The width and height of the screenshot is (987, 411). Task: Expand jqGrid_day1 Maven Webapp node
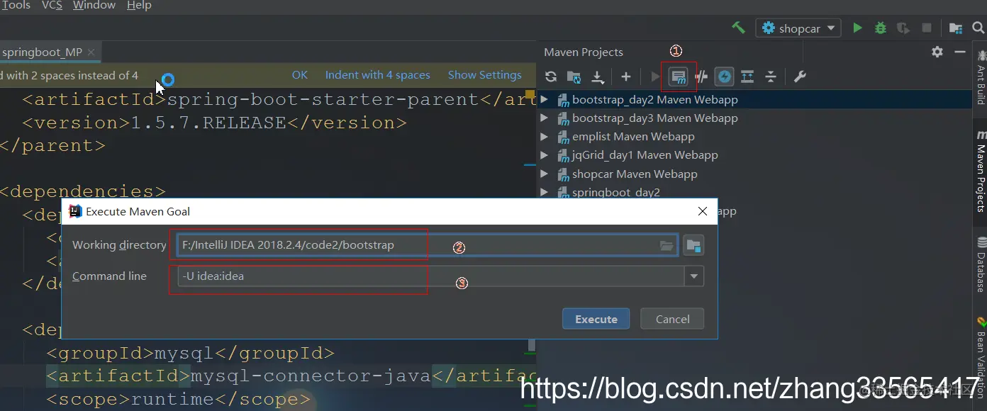pos(544,154)
